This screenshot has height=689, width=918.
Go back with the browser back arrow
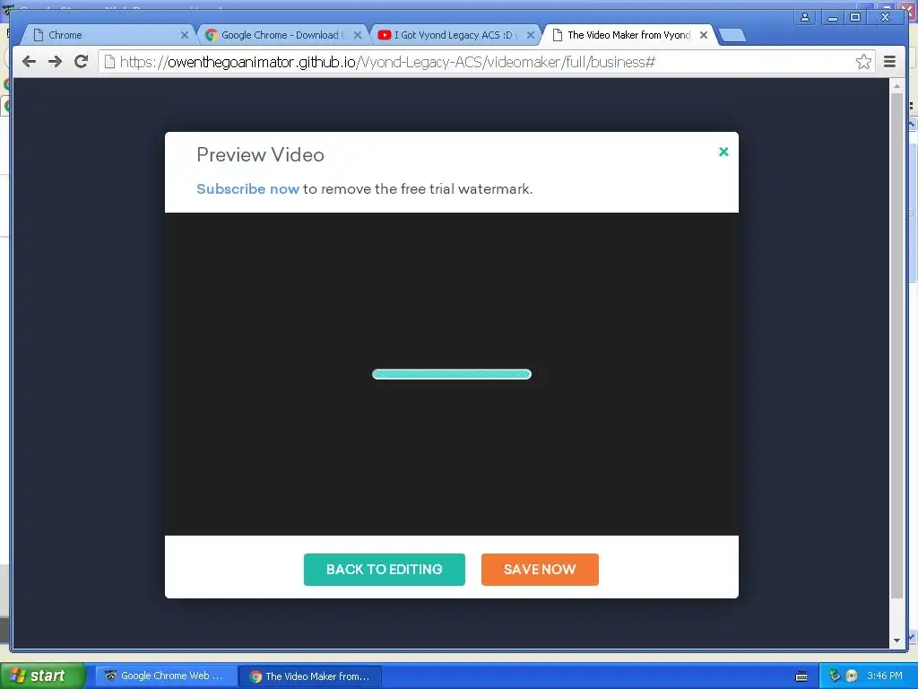coord(29,62)
